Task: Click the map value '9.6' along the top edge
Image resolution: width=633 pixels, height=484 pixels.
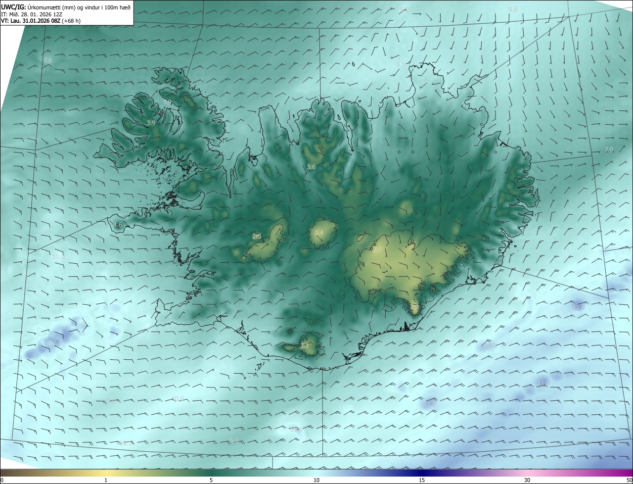Action: point(513,9)
